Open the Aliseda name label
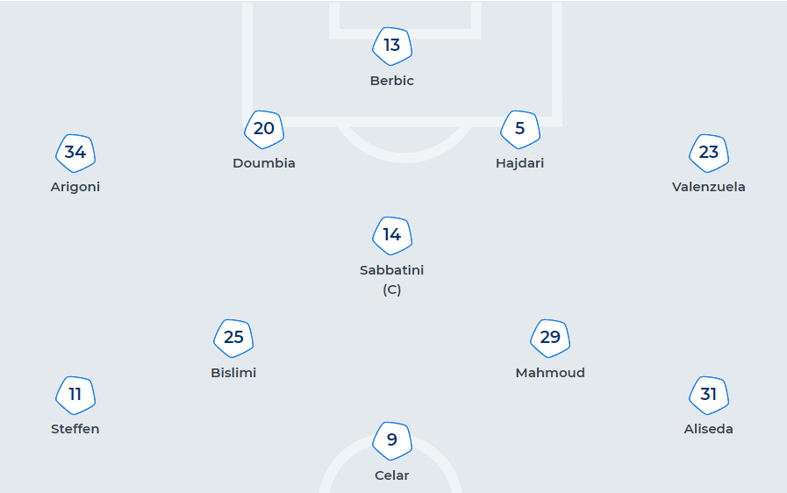This screenshot has height=493, width=787. (708, 429)
